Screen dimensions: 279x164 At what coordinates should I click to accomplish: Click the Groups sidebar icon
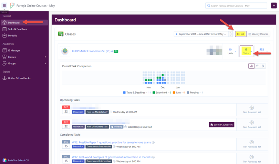coord(4,63)
